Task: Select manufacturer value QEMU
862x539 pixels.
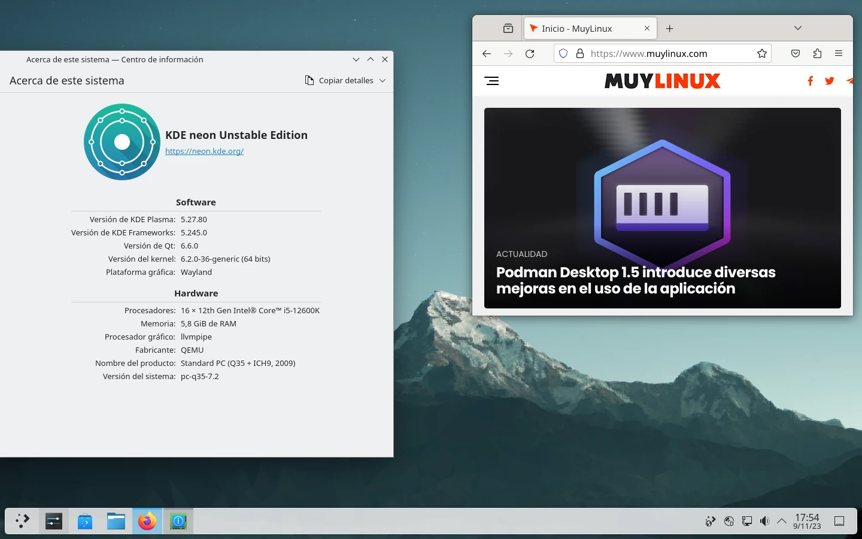Action: [192, 350]
